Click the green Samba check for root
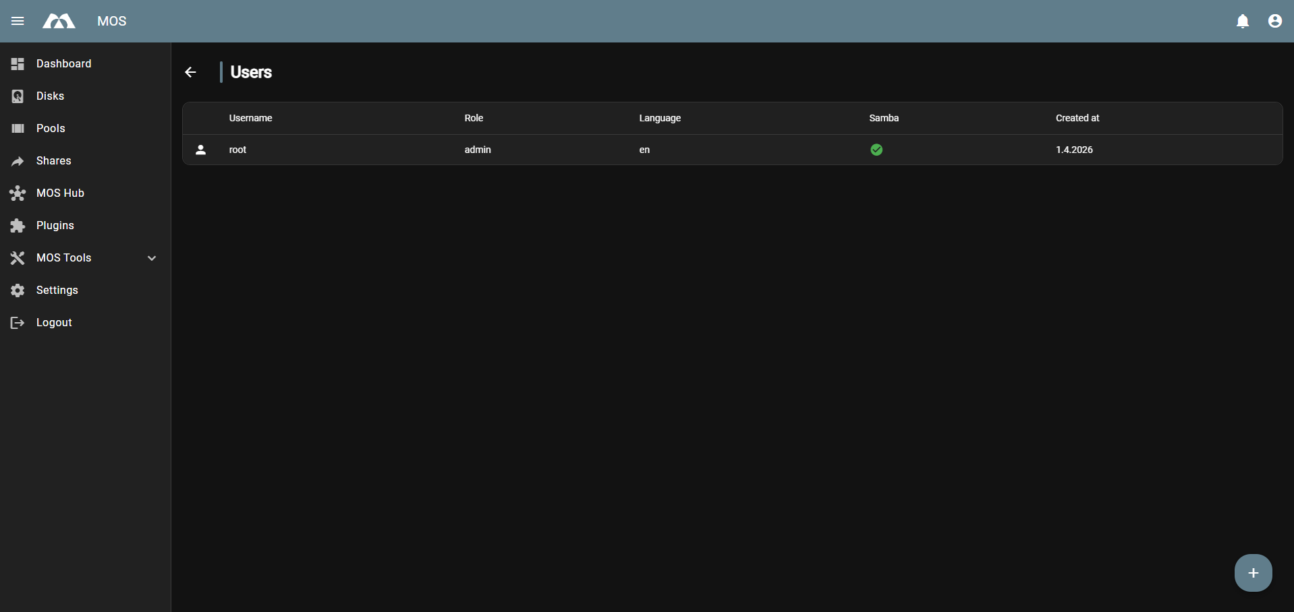Image resolution: width=1294 pixels, height=612 pixels. (x=876, y=150)
